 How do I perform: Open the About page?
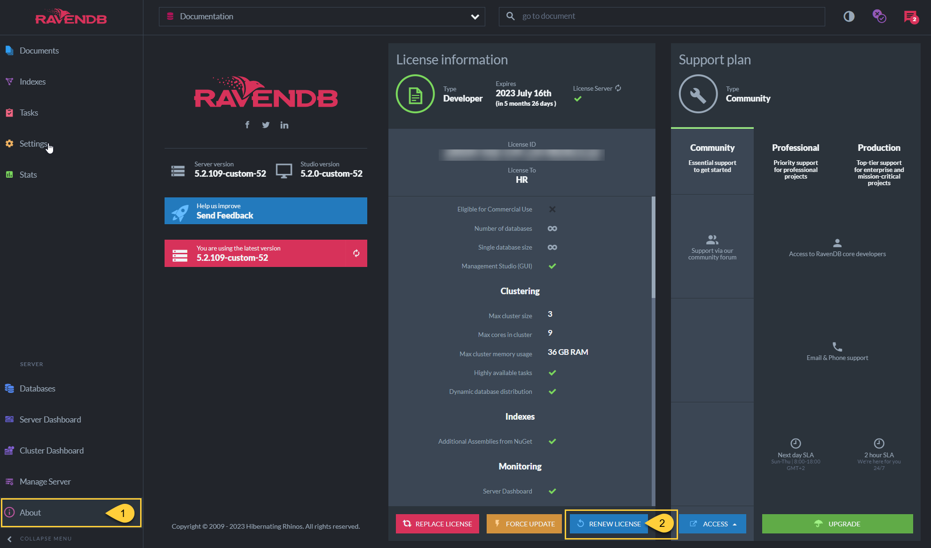point(71,513)
